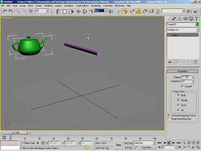This screenshot has height=151, width=201.
Task: Click the Use Pivot Point Center button
Action: click(x=111, y=11)
